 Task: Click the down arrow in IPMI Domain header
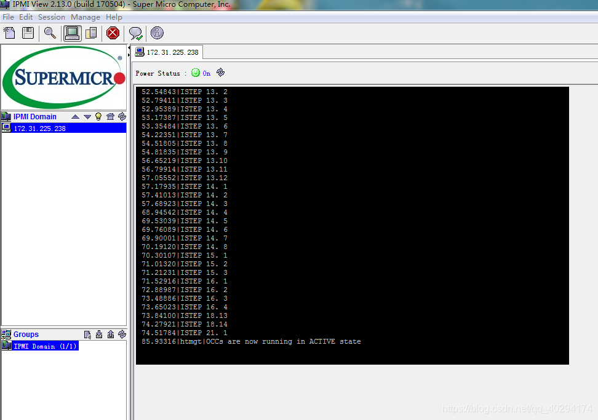(x=87, y=117)
